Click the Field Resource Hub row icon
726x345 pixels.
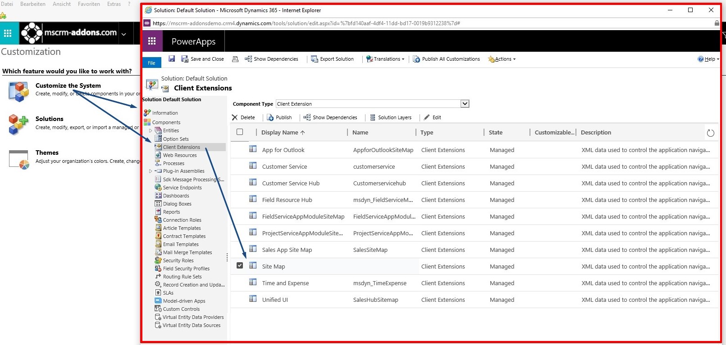pos(253,199)
